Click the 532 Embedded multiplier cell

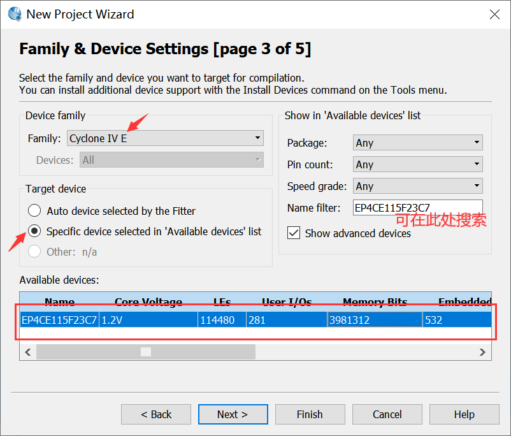[x=457, y=319]
